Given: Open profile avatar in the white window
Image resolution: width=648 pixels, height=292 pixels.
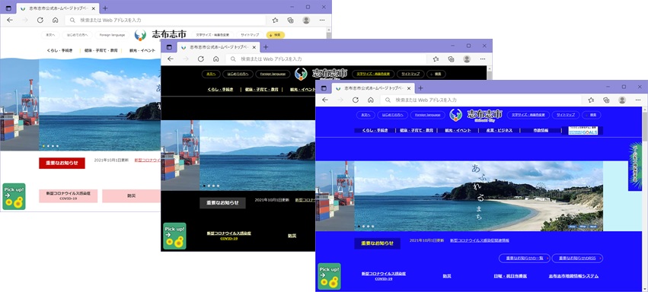Looking at the screenshot, I should [306, 20].
